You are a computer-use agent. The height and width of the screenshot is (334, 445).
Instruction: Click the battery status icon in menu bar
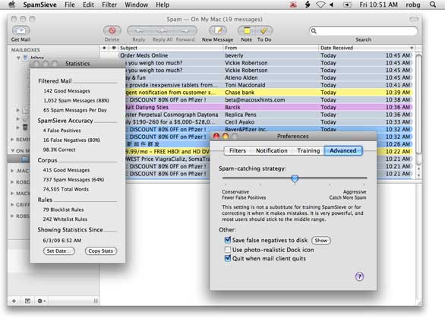[347, 5]
